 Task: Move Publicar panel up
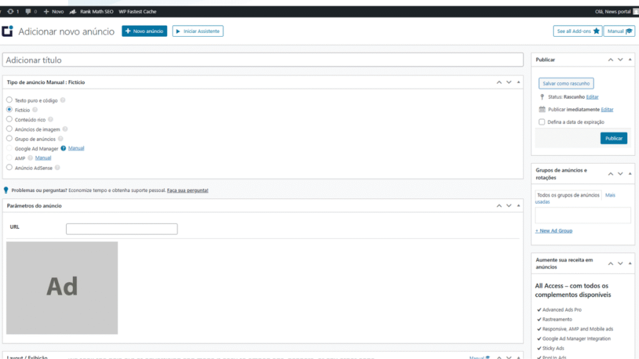click(x=610, y=59)
